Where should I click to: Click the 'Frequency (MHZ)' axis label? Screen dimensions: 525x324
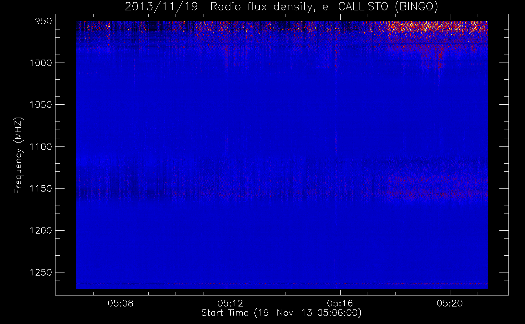tap(19, 156)
